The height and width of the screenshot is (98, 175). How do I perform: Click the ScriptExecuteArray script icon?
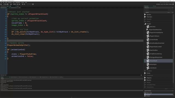(148, 54)
